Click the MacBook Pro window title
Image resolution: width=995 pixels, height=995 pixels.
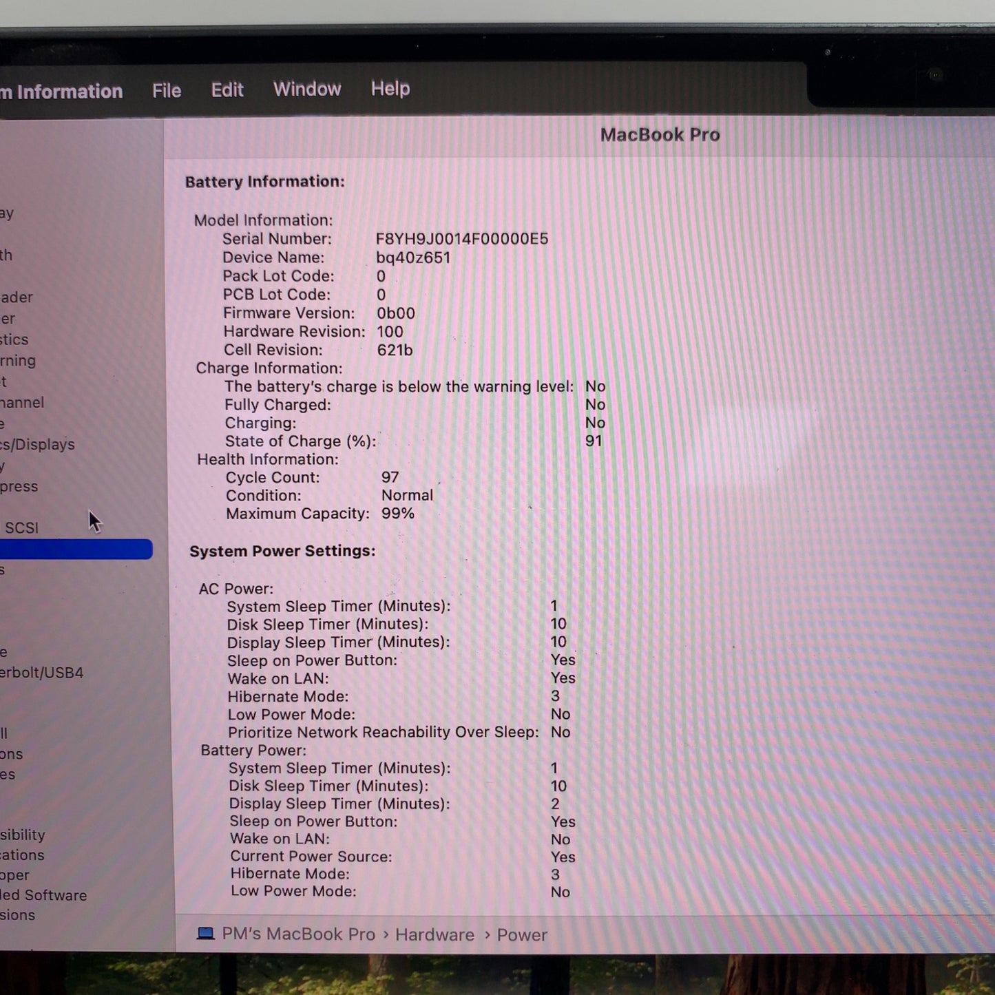660,135
